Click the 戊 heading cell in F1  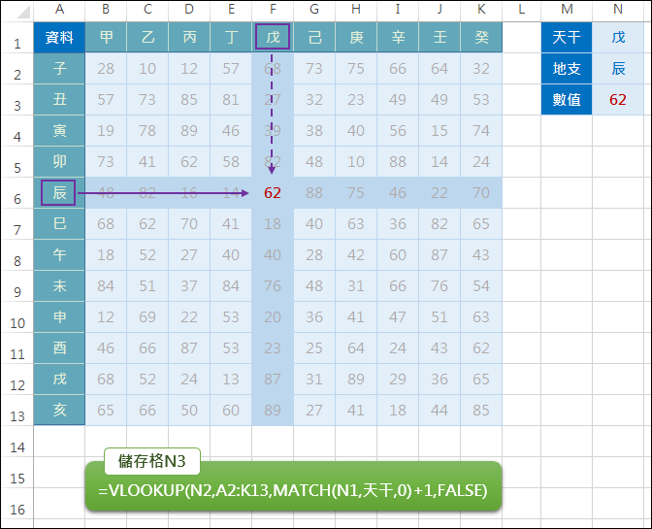(273, 38)
